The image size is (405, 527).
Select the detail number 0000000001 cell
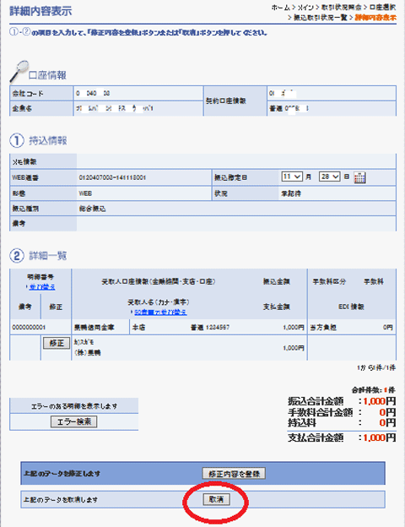click(x=29, y=328)
